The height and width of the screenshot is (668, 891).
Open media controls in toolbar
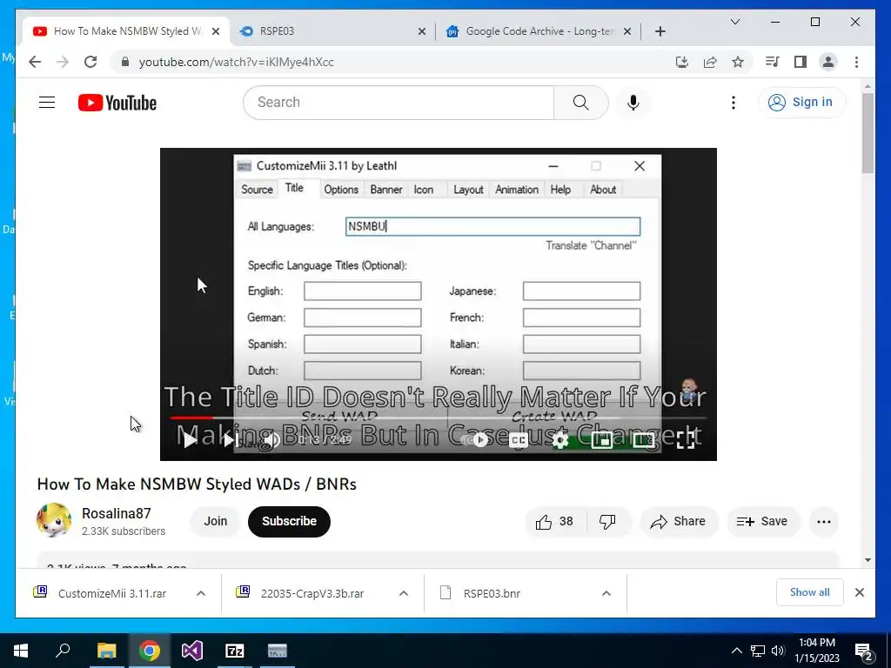pos(772,62)
